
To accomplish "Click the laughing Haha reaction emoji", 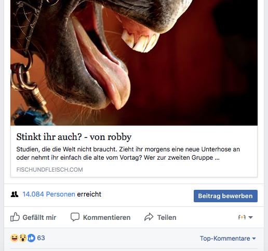I will pos(15,238).
